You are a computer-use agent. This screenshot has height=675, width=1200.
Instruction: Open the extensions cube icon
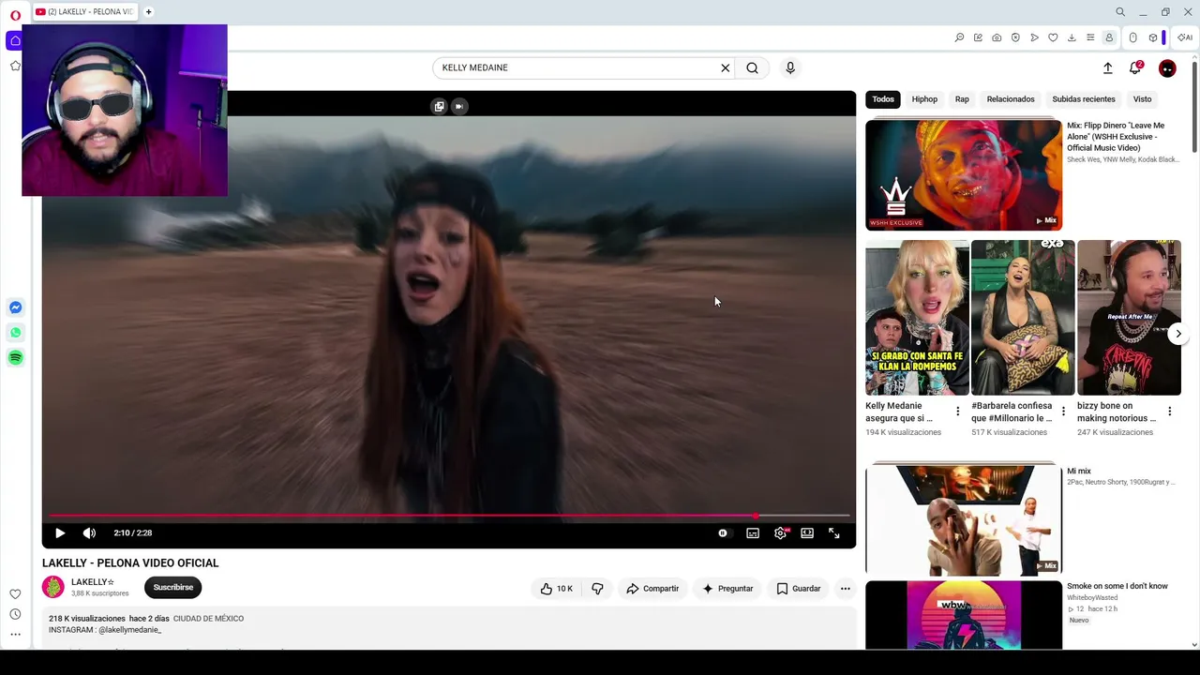[1153, 37]
